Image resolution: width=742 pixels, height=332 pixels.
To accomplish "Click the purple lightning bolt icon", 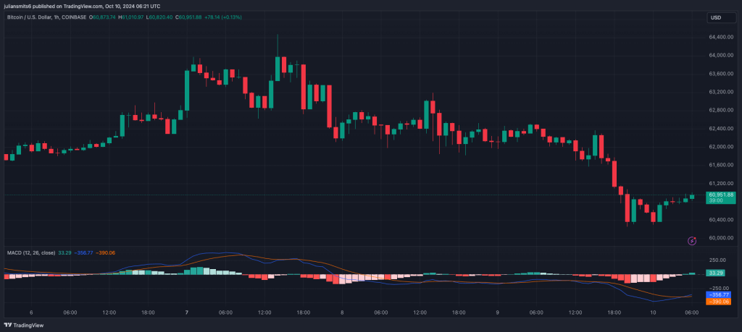I will 692,240.
